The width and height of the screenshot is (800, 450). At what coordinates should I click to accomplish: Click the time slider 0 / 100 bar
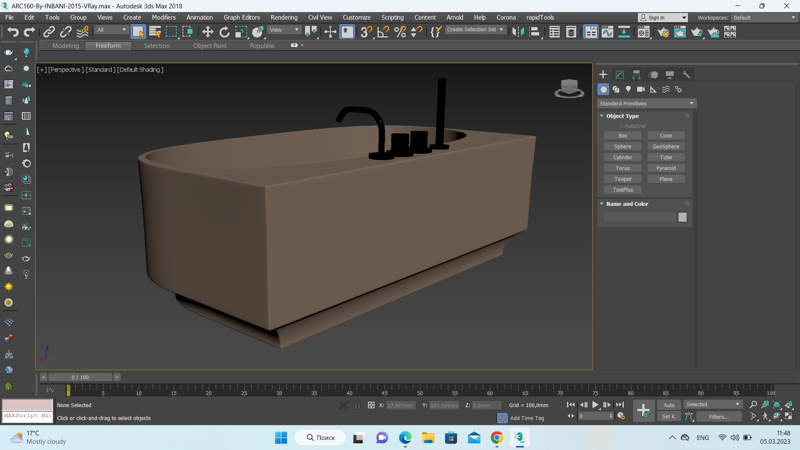pyautogui.click(x=80, y=377)
